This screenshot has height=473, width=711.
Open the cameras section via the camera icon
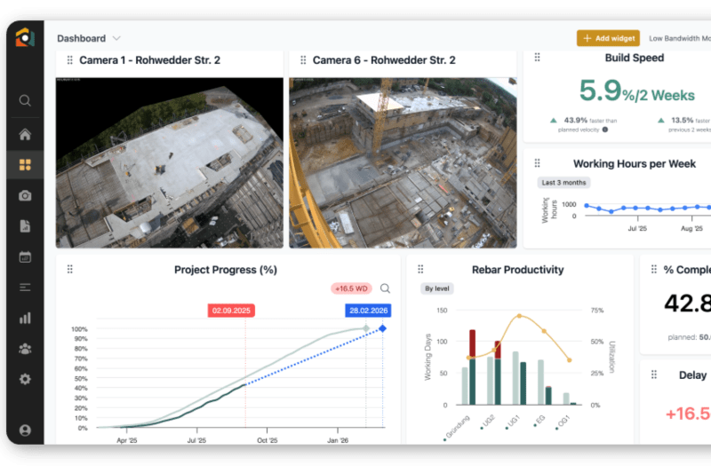pyautogui.click(x=25, y=195)
